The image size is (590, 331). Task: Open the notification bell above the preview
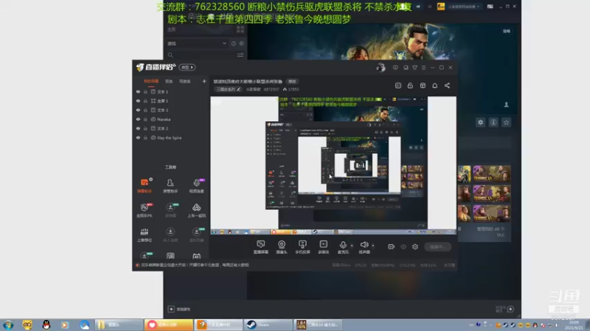434,85
